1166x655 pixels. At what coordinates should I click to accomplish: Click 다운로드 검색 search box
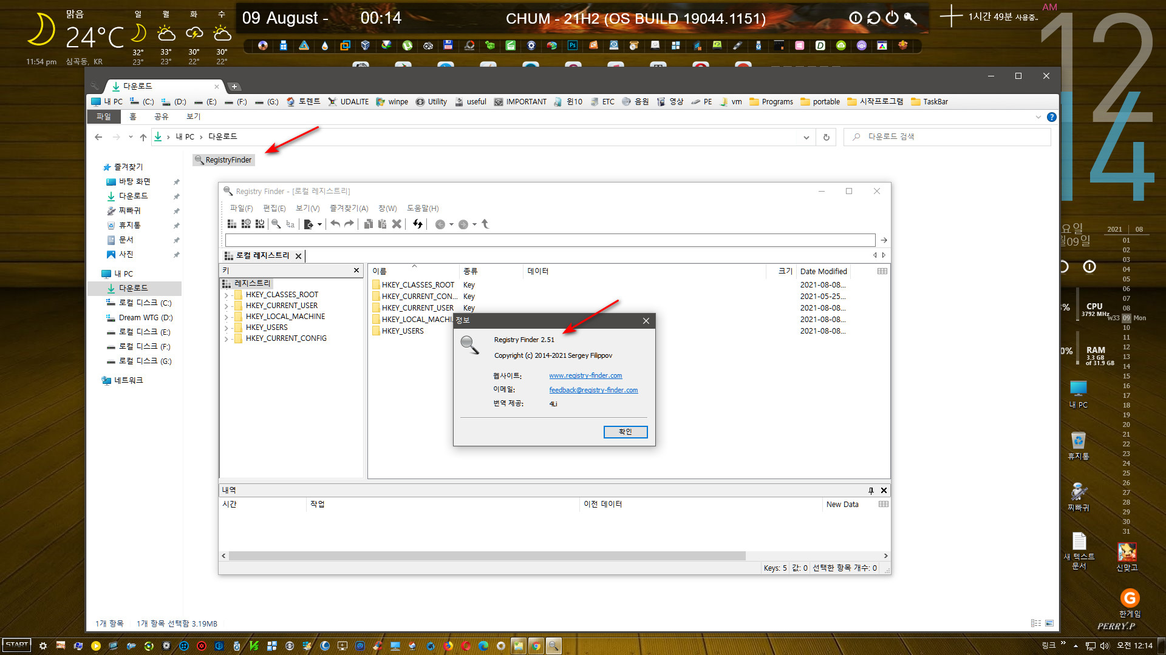[947, 137]
